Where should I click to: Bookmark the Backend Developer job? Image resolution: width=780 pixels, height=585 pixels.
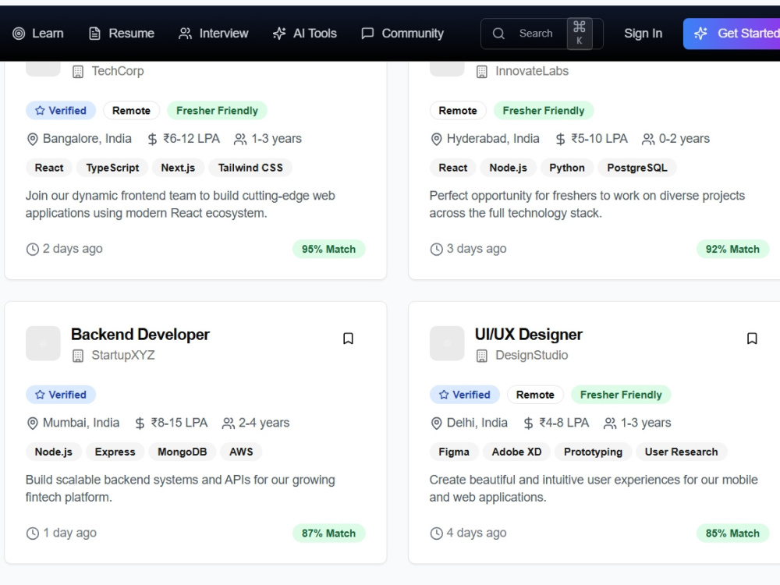tap(348, 339)
